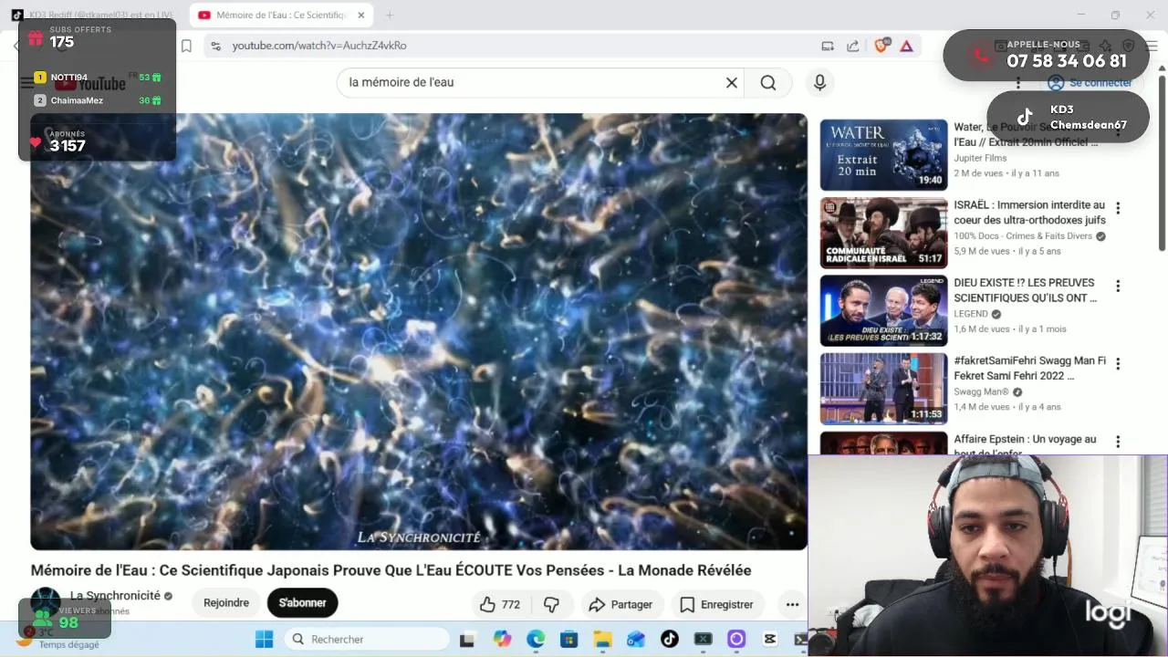
Task: Open TikTok app from the taskbar
Action: [669, 640]
